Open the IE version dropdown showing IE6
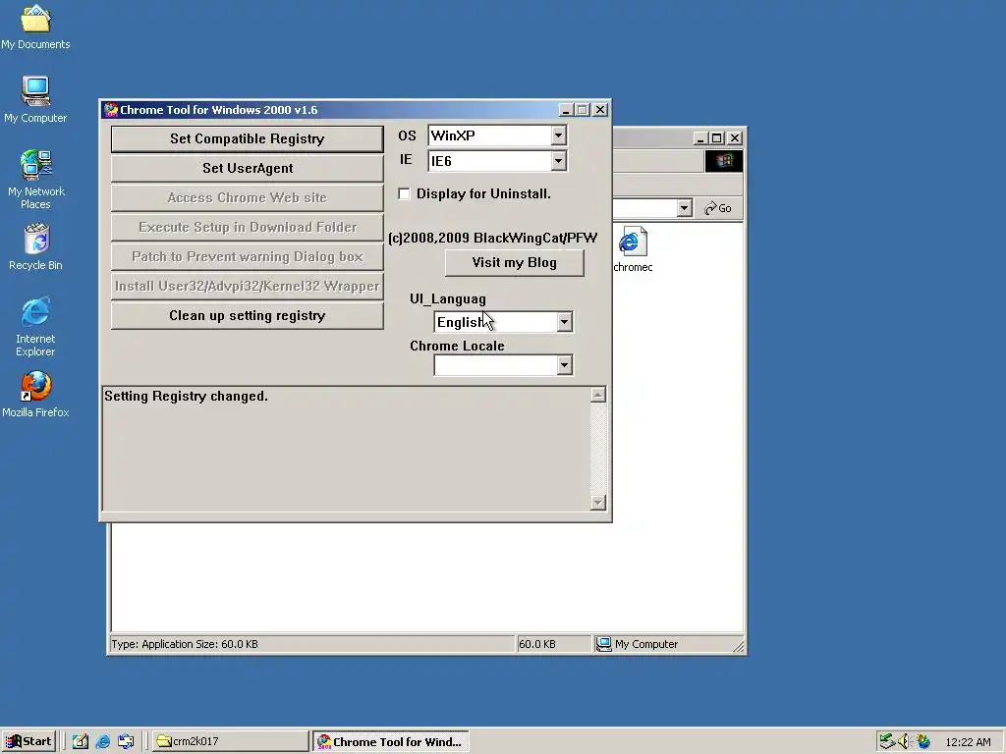Image resolution: width=1006 pixels, height=754 pixels. 558,161
